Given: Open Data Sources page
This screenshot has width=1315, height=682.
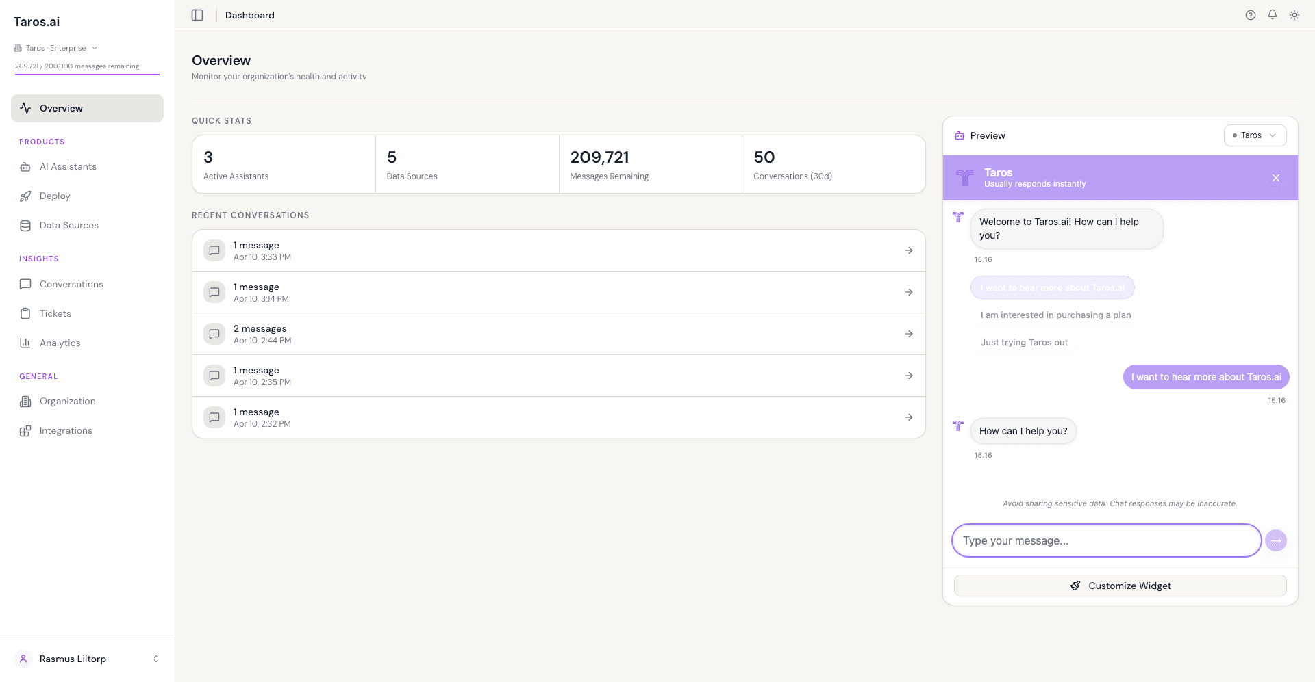Looking at the screenshot, I should [87, 226].
